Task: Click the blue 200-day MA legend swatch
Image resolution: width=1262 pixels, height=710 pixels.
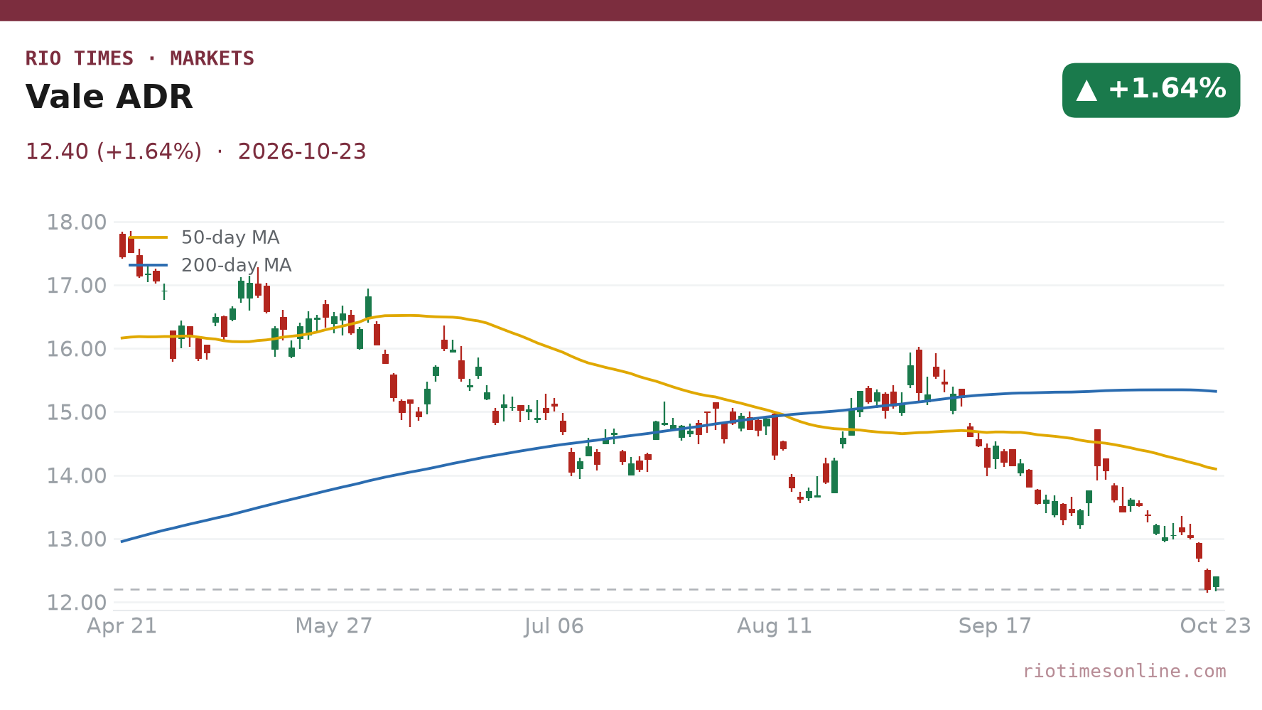Action: coord(149,265)
